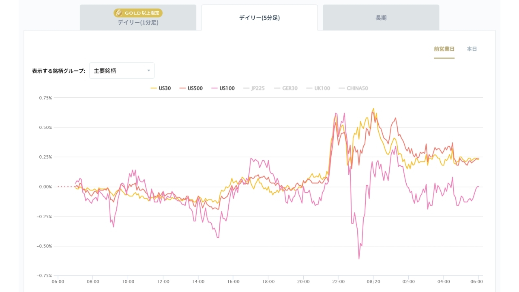Enable UK100 series in legend
The height and width of the screenshot is (292, 519).
[318, 88]
